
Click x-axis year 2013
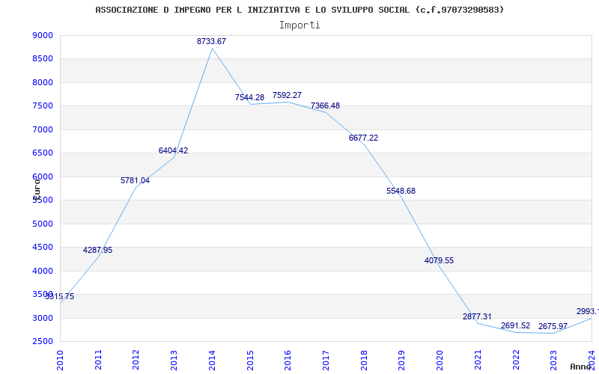(x=174, y=360)
